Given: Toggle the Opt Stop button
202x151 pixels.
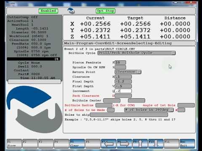Looking at the screenshot, I should (x=106, y=11).
